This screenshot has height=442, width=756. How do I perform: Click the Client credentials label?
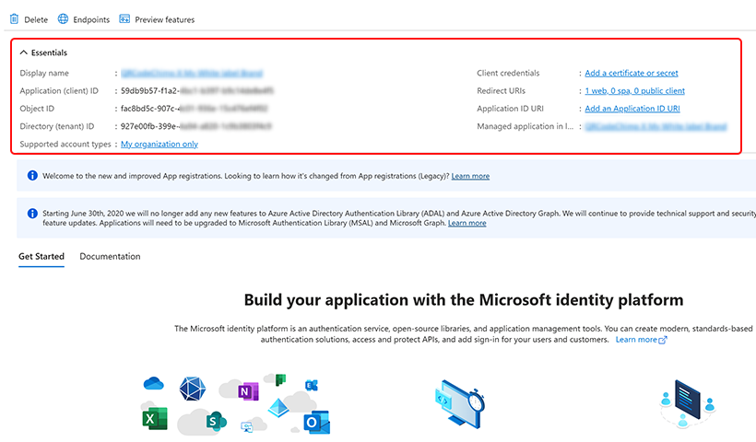508,73
